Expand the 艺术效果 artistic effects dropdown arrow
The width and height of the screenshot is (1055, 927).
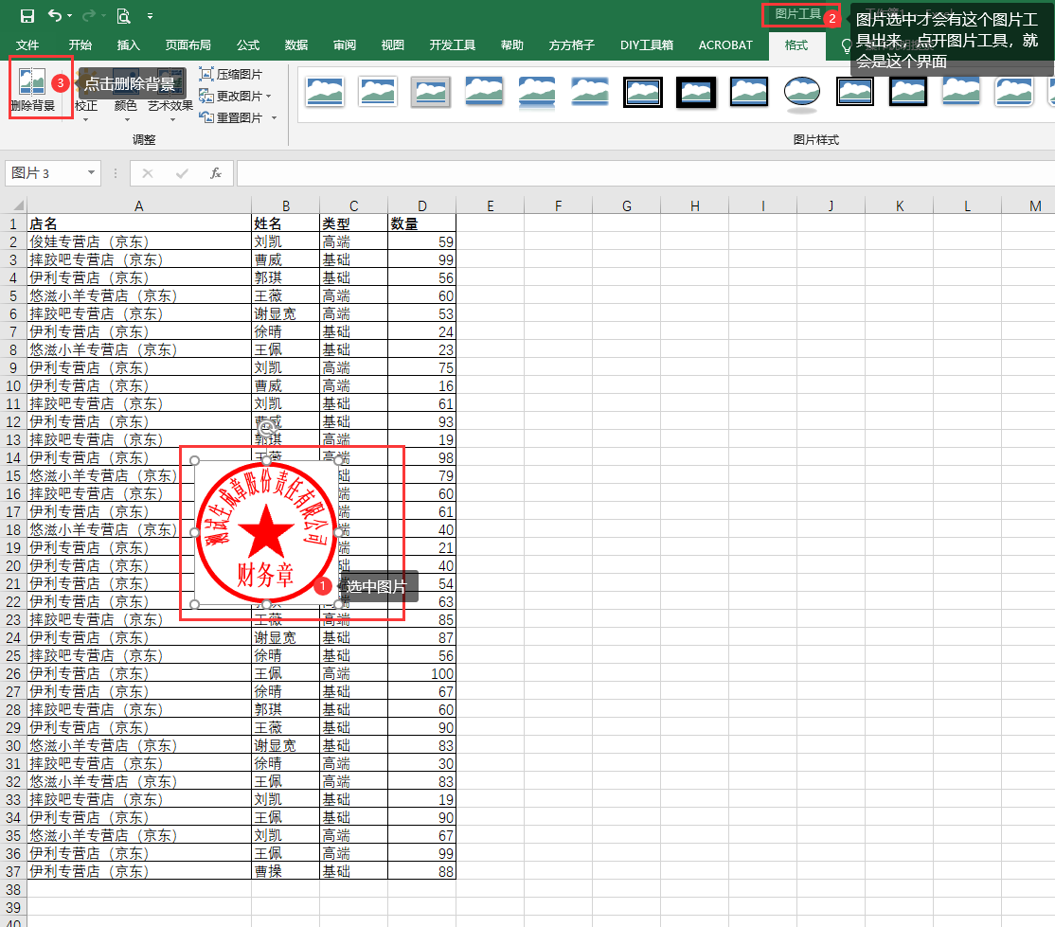coord(172,120)
